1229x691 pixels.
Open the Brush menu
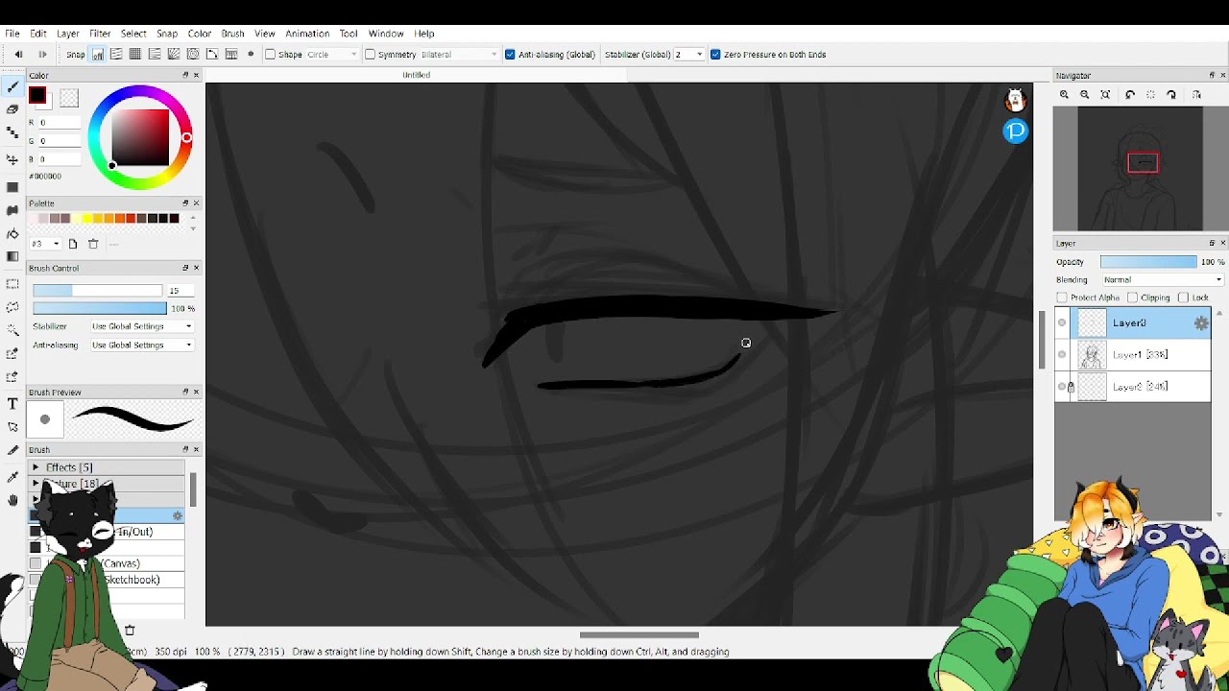pos(232,34)
